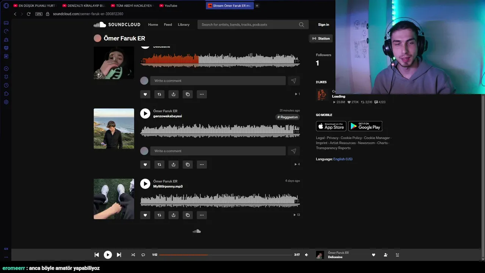The height and width of the screenshot is (273, 485).
Task: Skip to previous track in player bar
Action: [97, 255]
